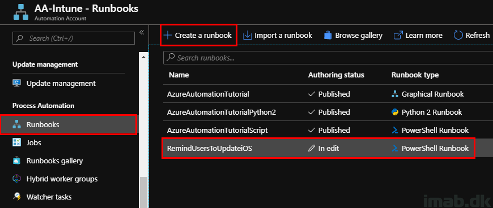Click the Hybrid worker groups icon
The width and height of the screenshot is (493, 208).
[16, 179]
